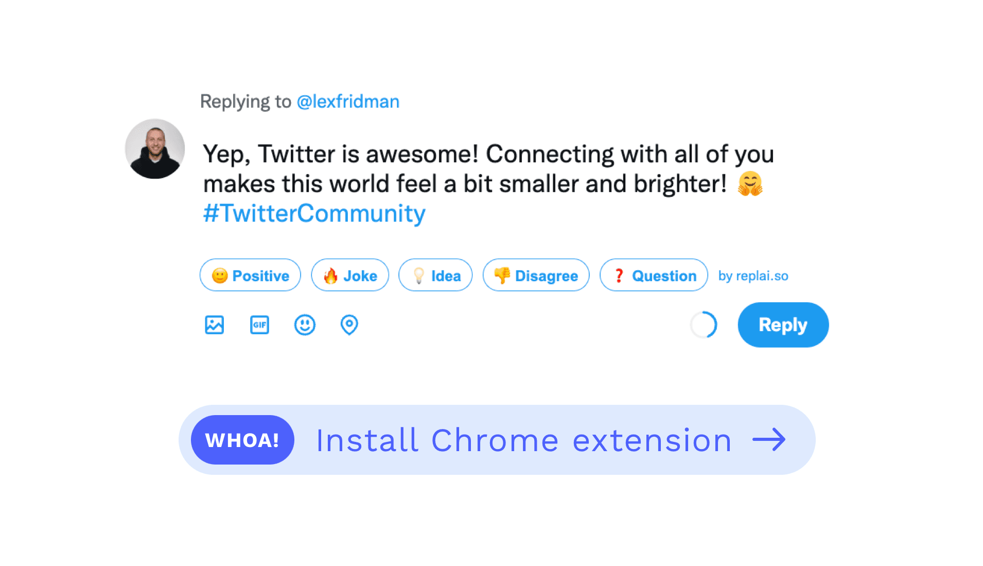The image size is (983, 566).
Task: Click the user profile avatar
Action: pyautogui.click(x=155, y=149)
